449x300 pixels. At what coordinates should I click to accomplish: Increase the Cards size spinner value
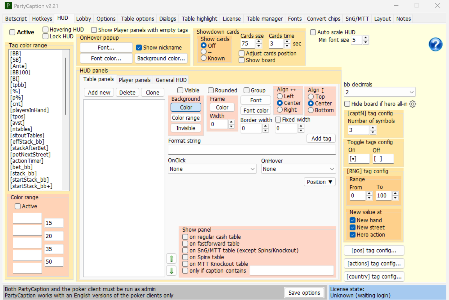[259, 41]
